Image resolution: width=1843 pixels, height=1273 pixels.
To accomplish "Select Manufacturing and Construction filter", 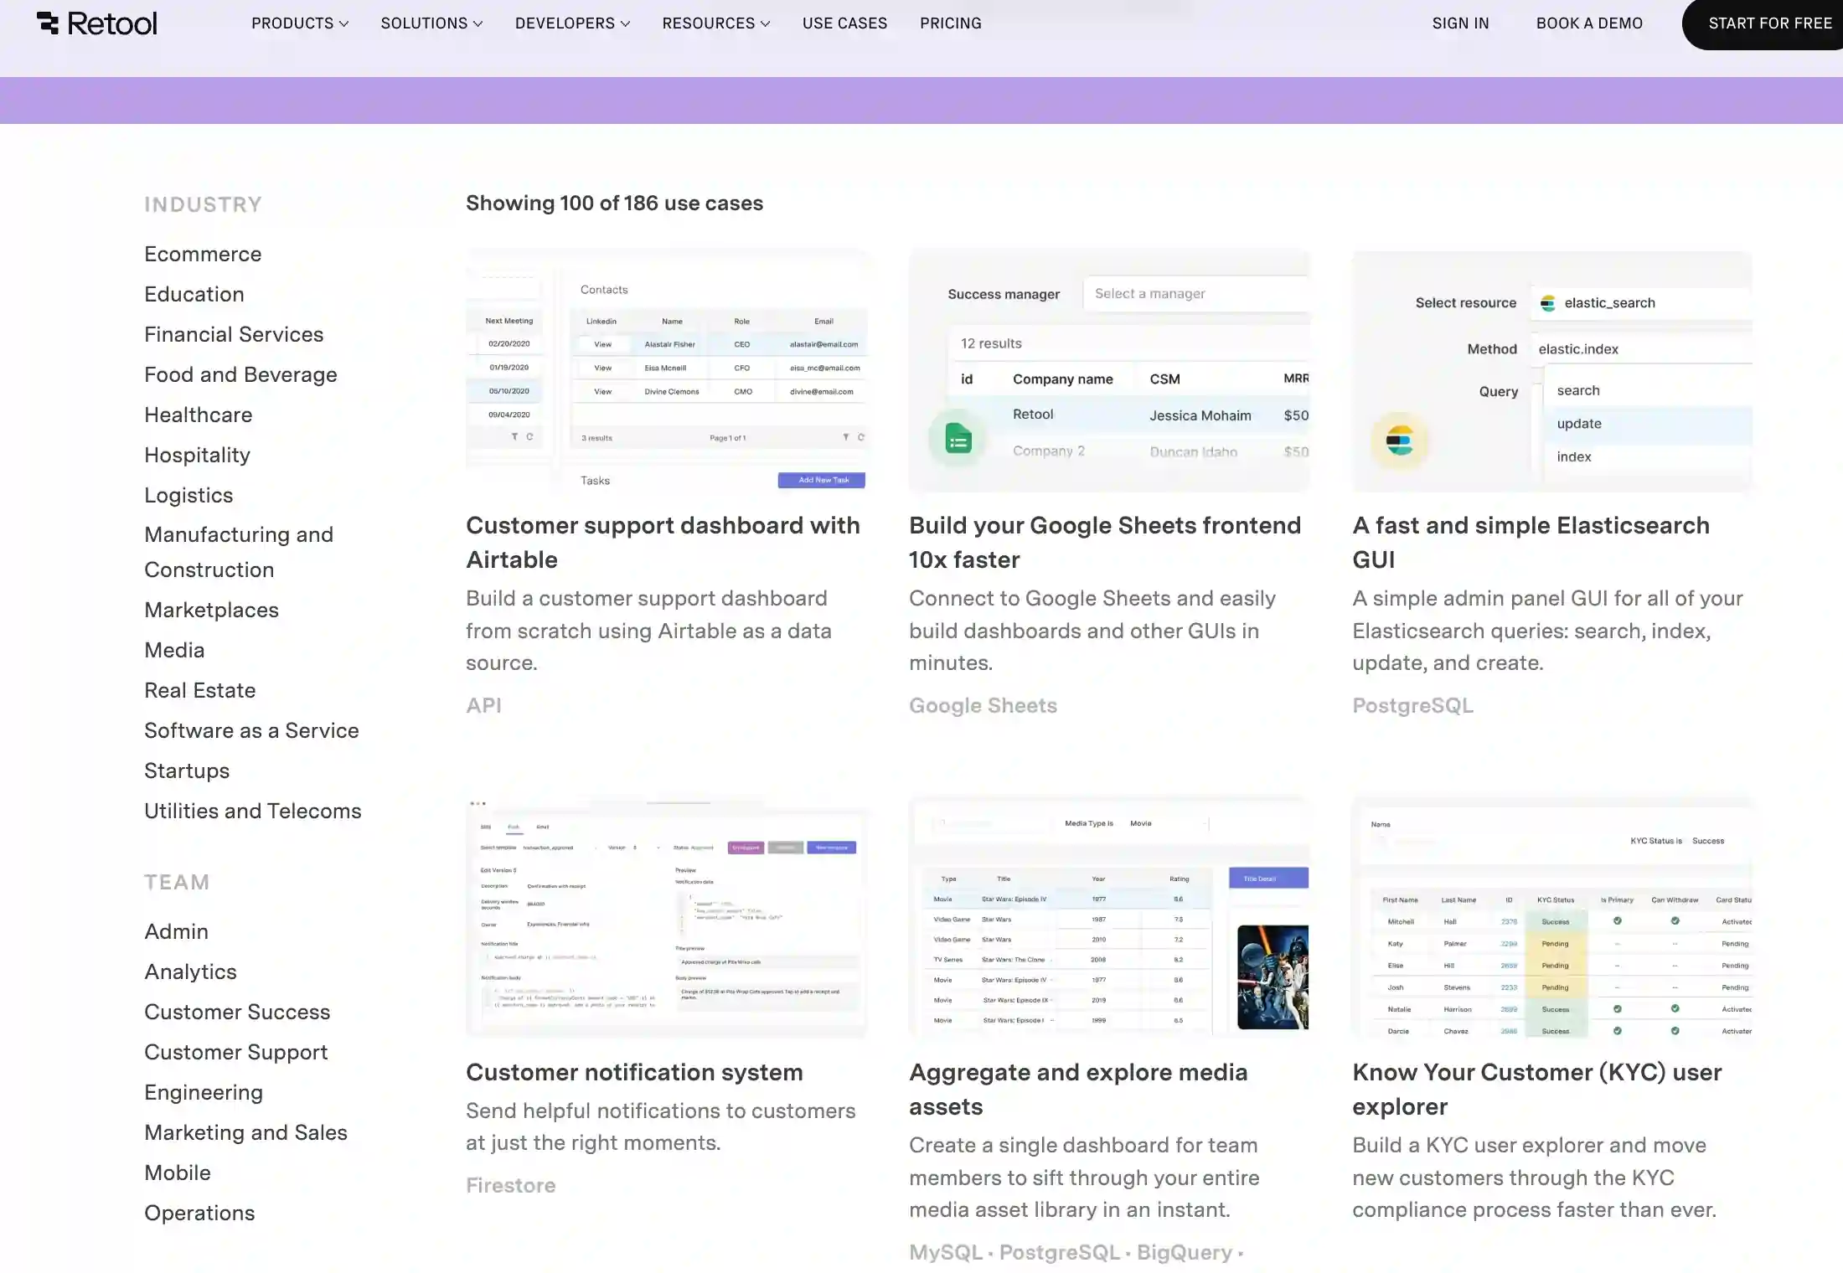I will click(239, 552).
